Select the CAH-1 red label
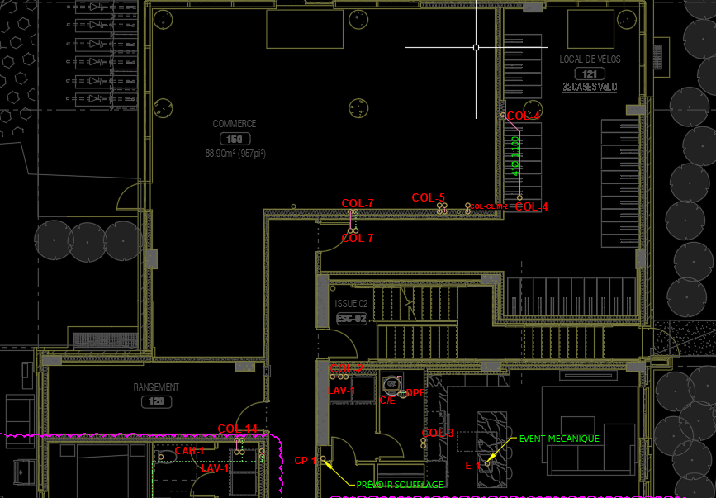 point(189,451)
